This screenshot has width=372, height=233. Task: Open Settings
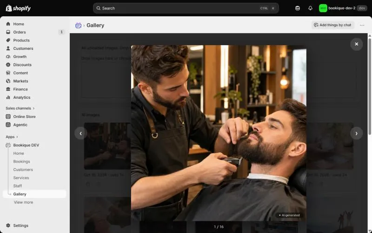pos(20,226)
